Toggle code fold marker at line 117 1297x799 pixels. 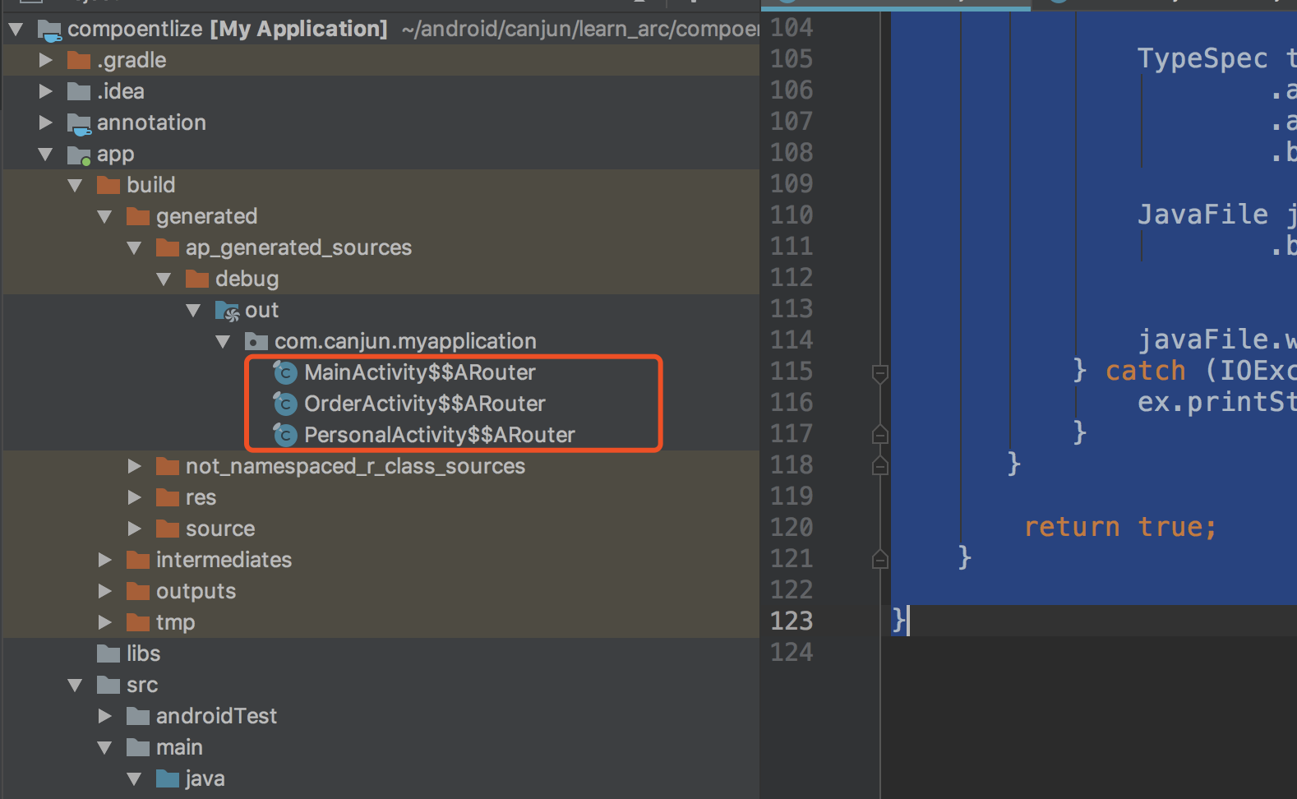click(879, 434)
